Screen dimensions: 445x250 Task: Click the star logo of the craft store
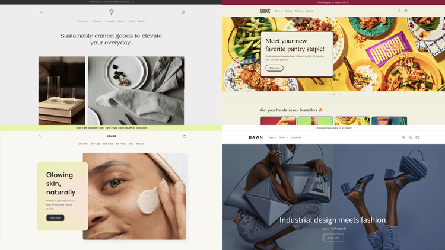click(x=112, y=12)
